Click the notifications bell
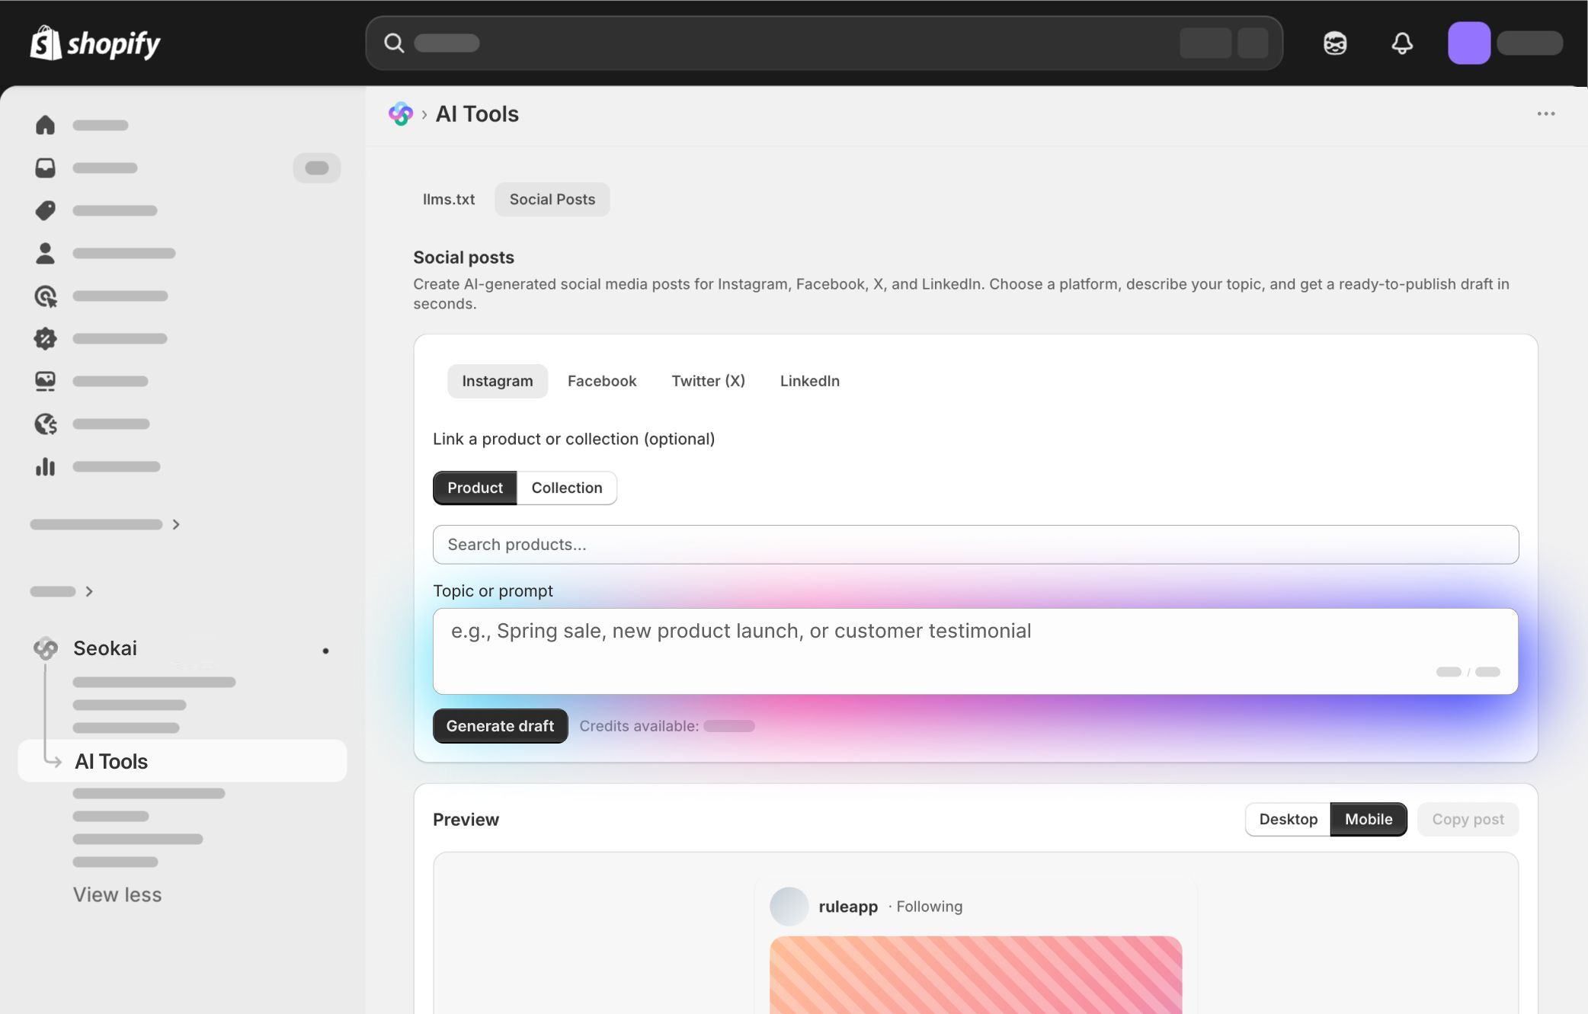1588x1014 pixels. 1403,43
